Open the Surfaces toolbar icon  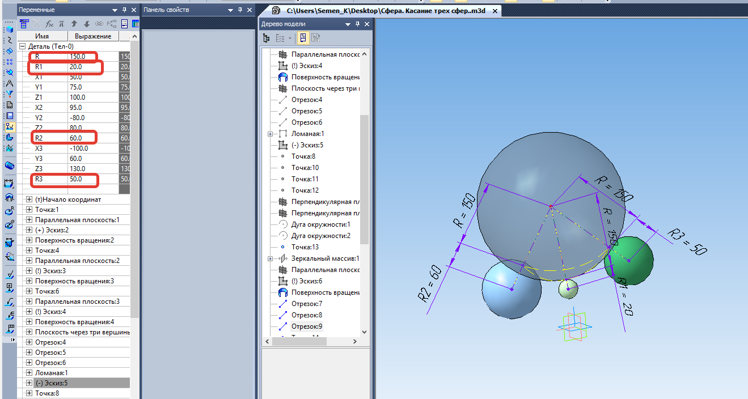[x=9, y=51]
